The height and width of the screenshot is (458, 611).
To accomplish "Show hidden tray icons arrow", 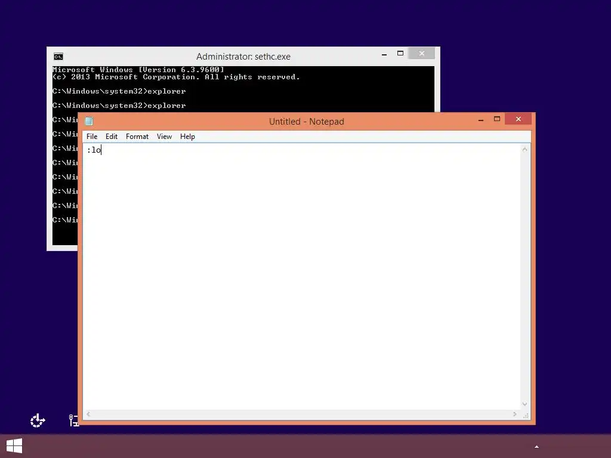I will coord(536,447).
